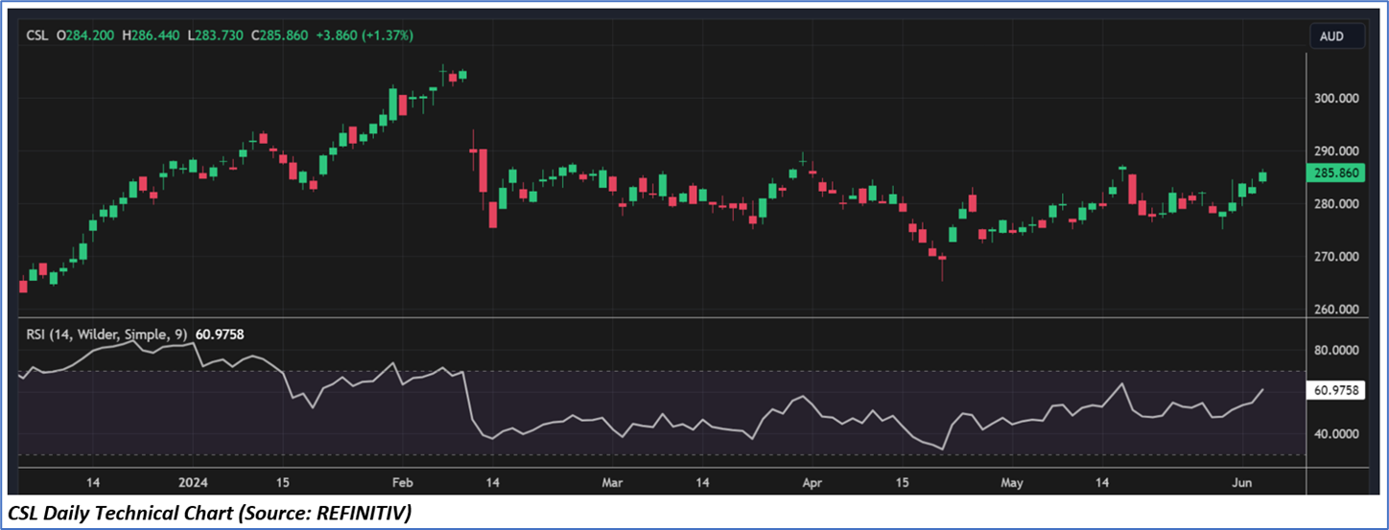Click the CSL ticker symbol label
Screen dimensions: 1389x530
click(36, 35)
